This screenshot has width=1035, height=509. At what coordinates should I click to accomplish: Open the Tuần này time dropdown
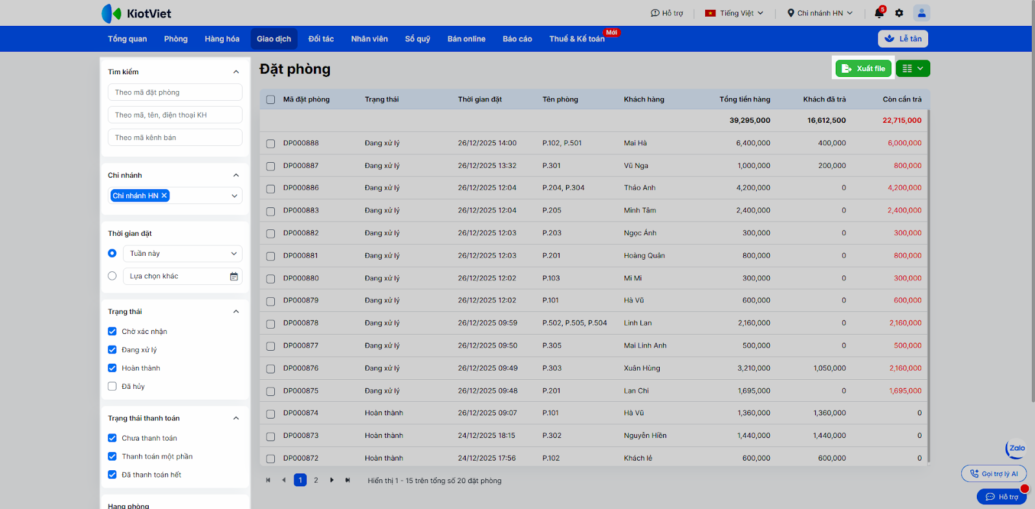[182, 254]
